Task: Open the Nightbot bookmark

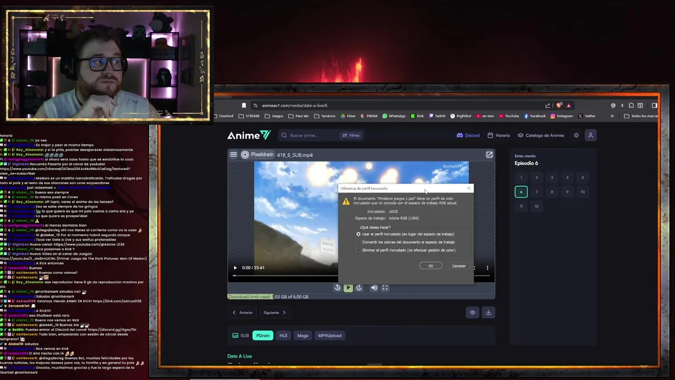Action: [x=461, y=116]
